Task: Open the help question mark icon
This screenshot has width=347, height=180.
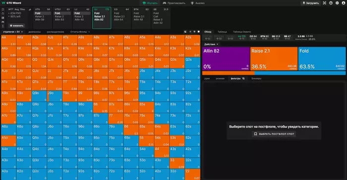Action: (331, 3)
